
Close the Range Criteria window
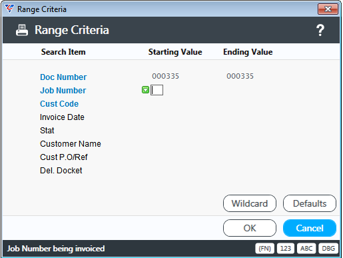pyautogui.click(x=328, y=9)
